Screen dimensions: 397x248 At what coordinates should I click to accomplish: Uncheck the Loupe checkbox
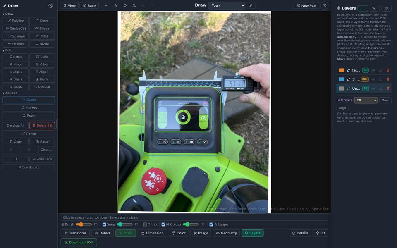click(211, 224)
